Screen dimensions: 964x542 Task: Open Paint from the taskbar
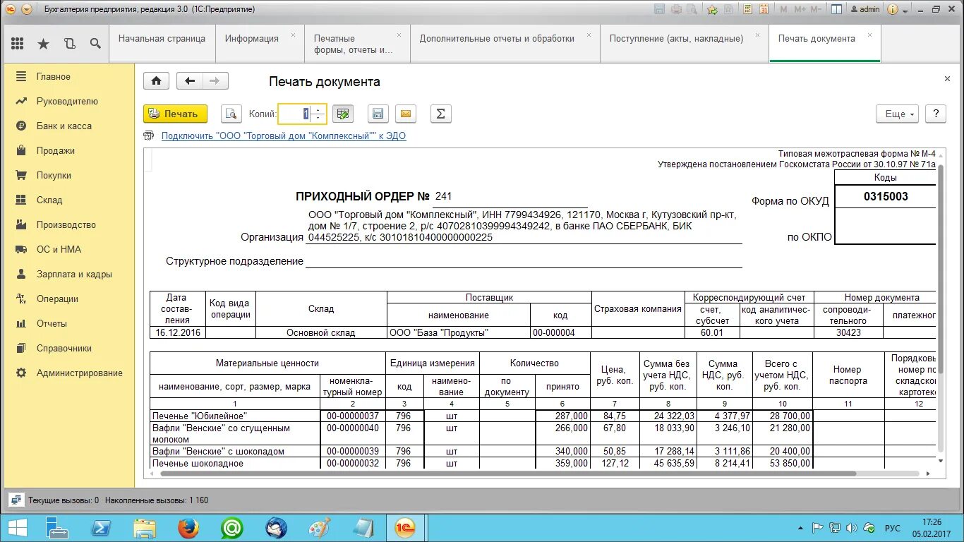click(320, 528)
